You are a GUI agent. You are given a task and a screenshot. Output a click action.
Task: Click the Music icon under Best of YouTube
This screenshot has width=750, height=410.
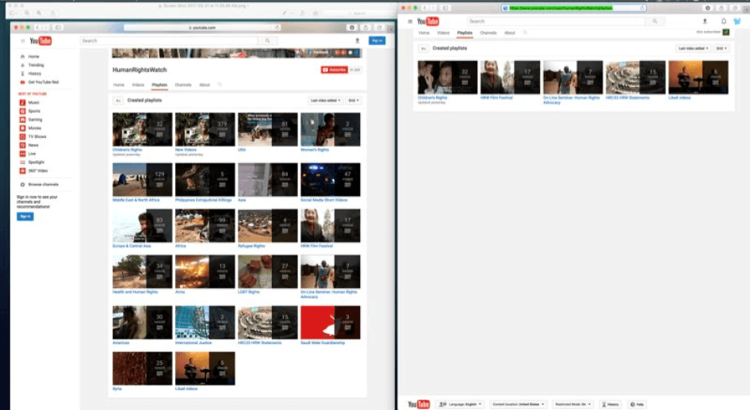pos(22,102)
